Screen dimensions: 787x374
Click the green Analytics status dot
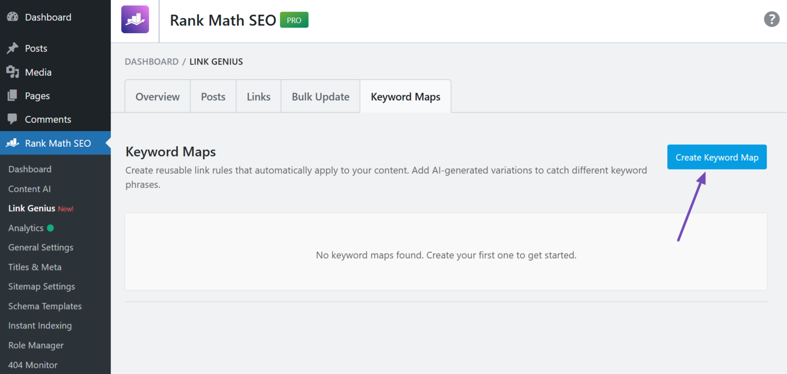tap(51, 228)
